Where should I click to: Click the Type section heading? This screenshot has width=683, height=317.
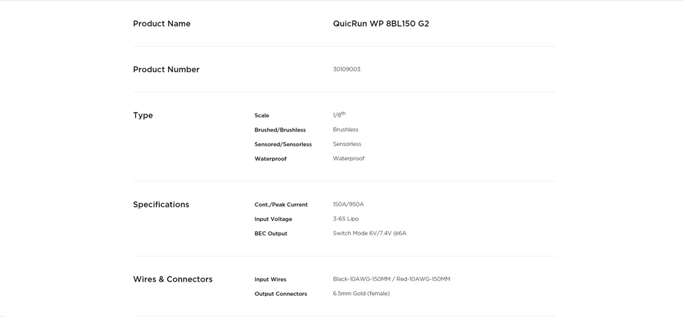(x=143, y=115)
